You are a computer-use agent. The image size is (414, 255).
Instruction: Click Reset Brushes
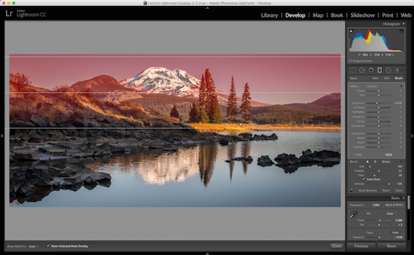point(367,190)
